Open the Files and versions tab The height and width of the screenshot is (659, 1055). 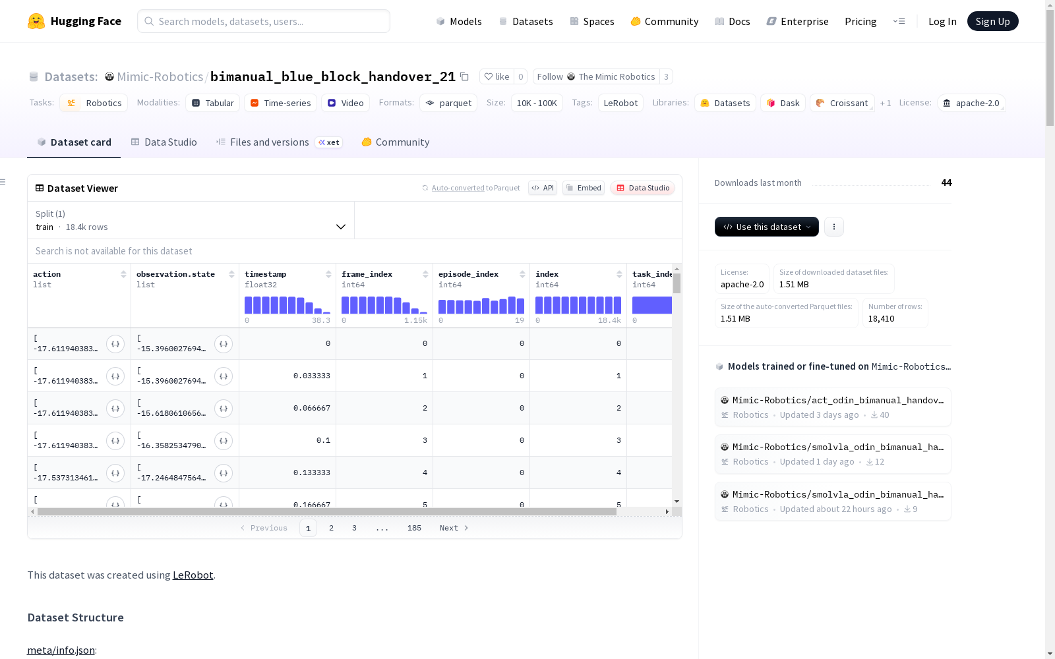(279, 142)
